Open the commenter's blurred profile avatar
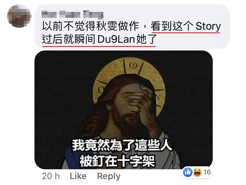246x185 pixels. point(19,16)
